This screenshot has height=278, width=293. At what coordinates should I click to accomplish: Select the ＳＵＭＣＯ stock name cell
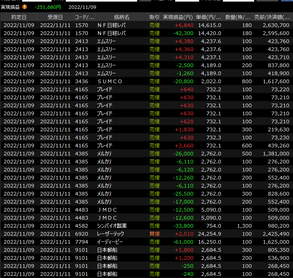[x=110, y=81]
